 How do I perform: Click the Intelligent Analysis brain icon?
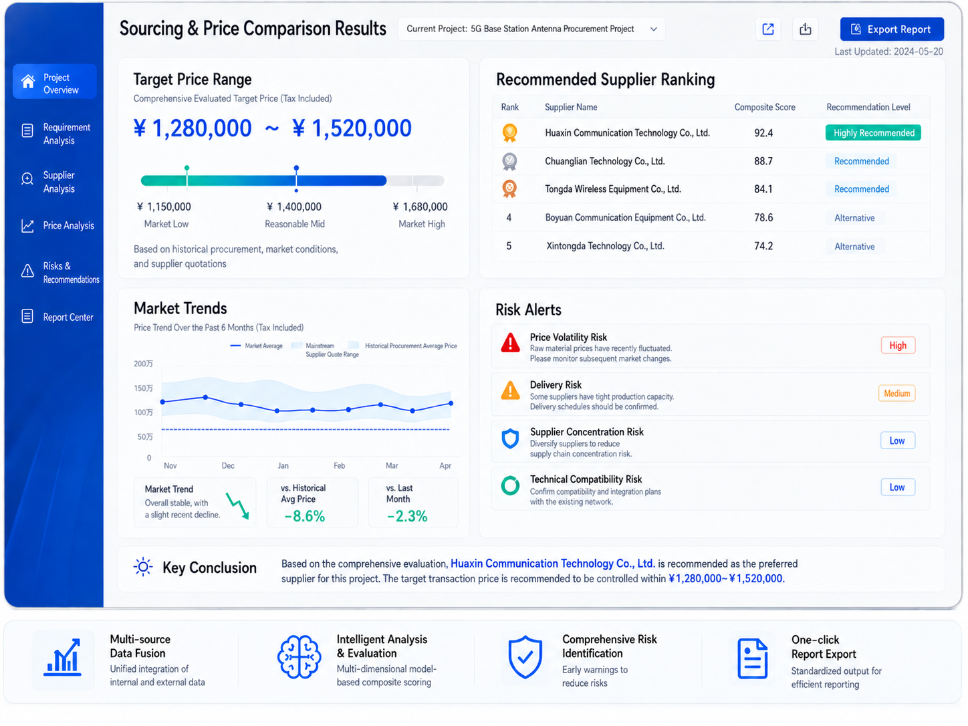(x=299, y=657)
